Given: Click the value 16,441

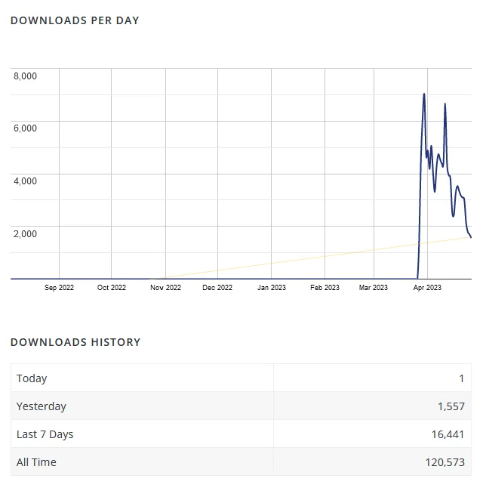Looking at the screenshot, I should pos(448,434).
